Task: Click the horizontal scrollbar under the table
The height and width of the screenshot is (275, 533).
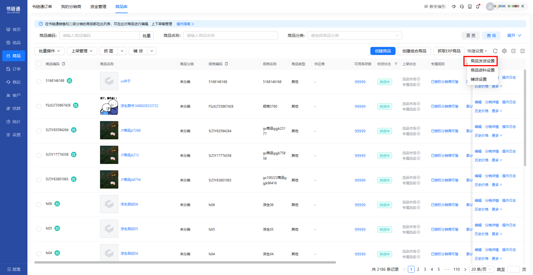Action: pos(185,262)
